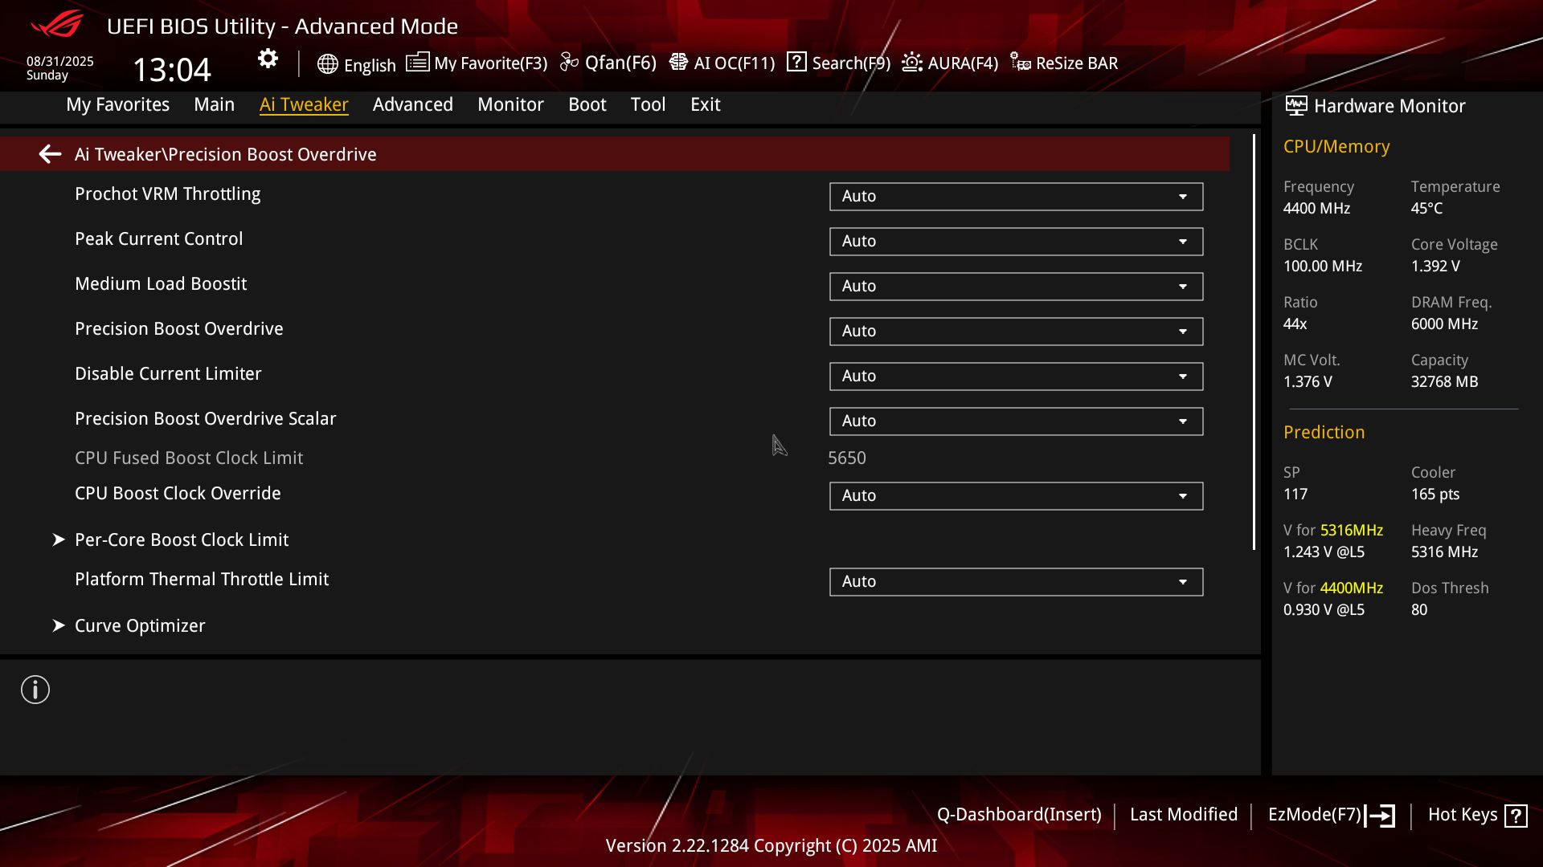Open CPU Boost Clock Override dropdown
This screenshot has height=867, width=1543.
[x=1016, y=496]
